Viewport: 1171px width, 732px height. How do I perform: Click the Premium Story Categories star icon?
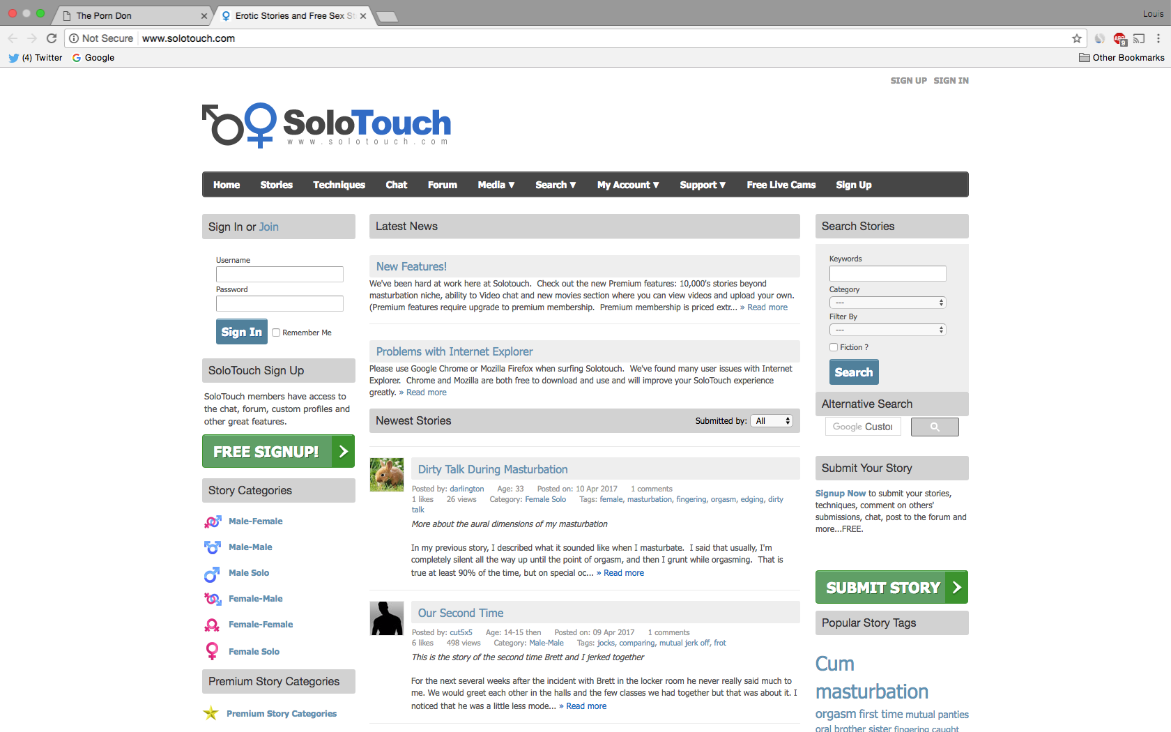click(211, 713)
